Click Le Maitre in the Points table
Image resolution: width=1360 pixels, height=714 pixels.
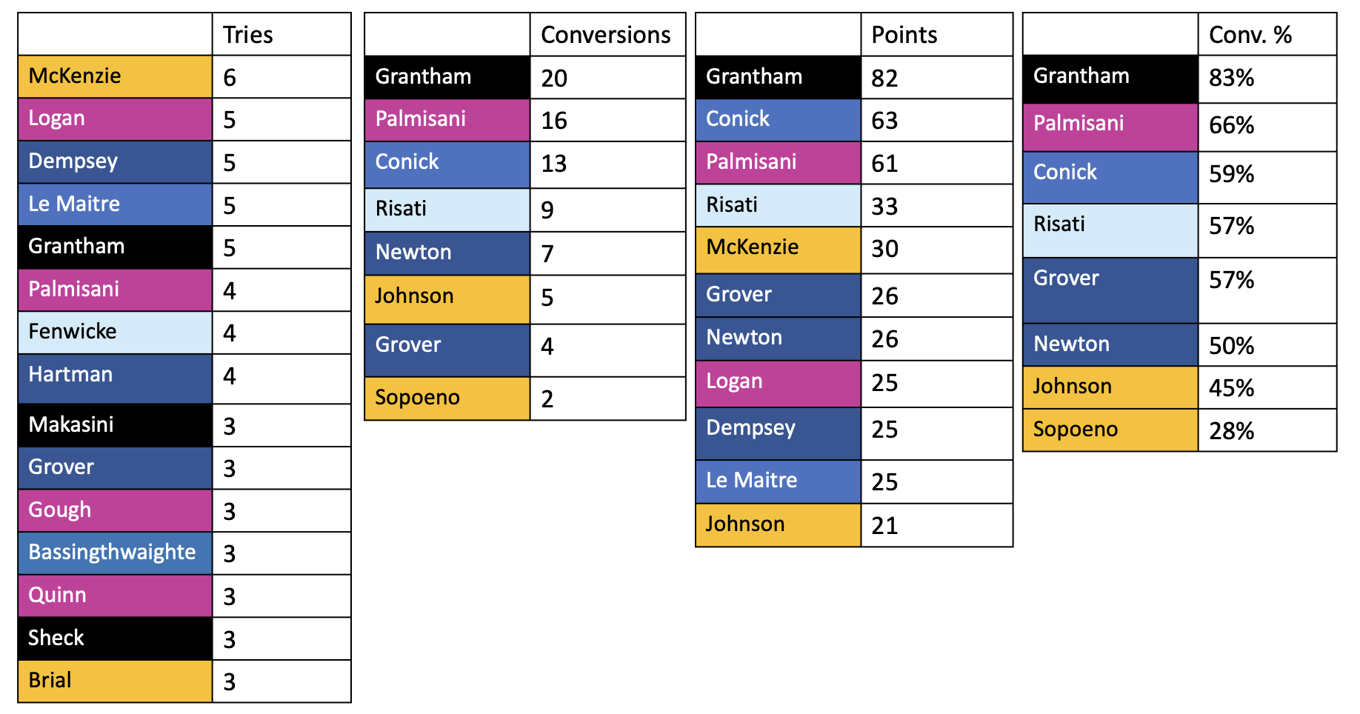click(778, 481)
